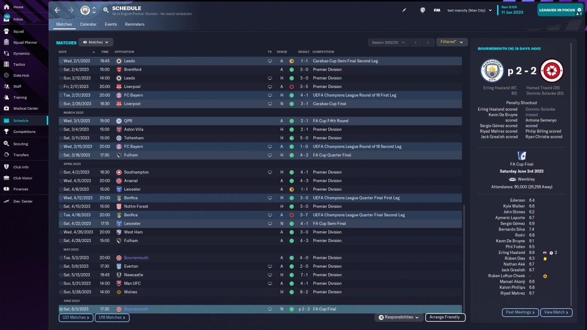The width and height of the screenshot is (587, 330).
Task: Click the Manchester City badge in header
Action: click(x=85, y=10)
